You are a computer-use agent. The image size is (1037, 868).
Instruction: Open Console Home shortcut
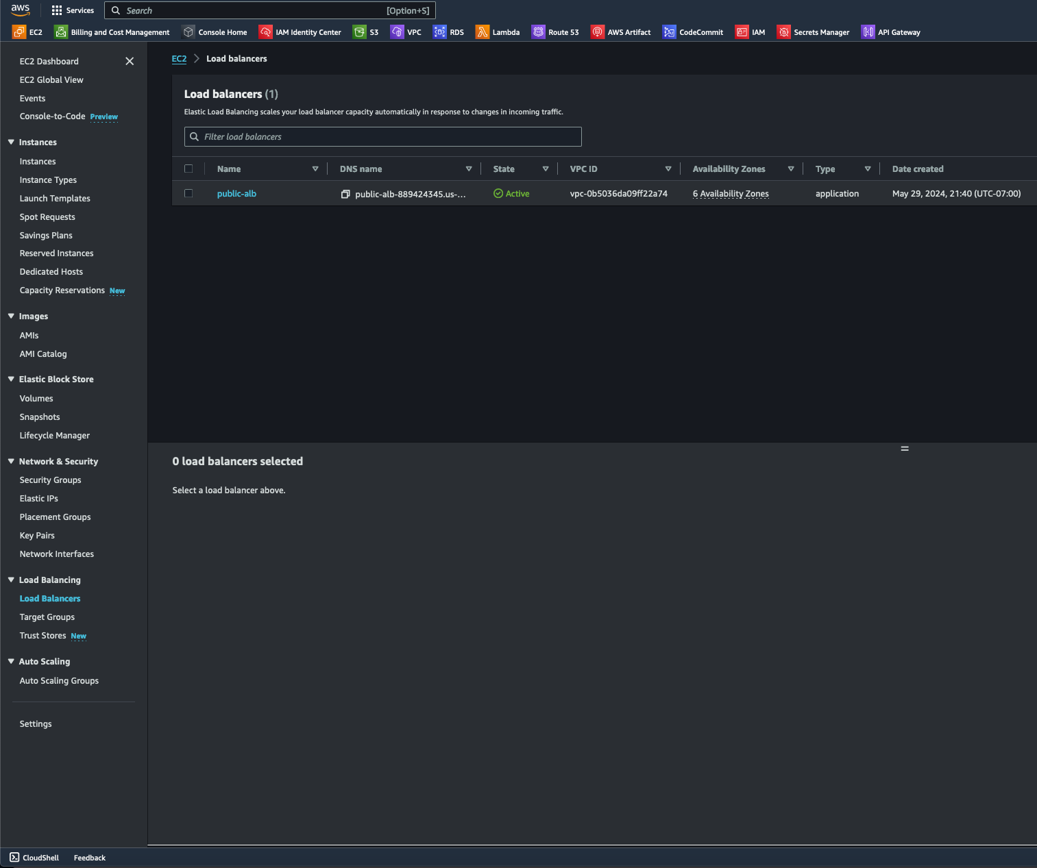215,32
